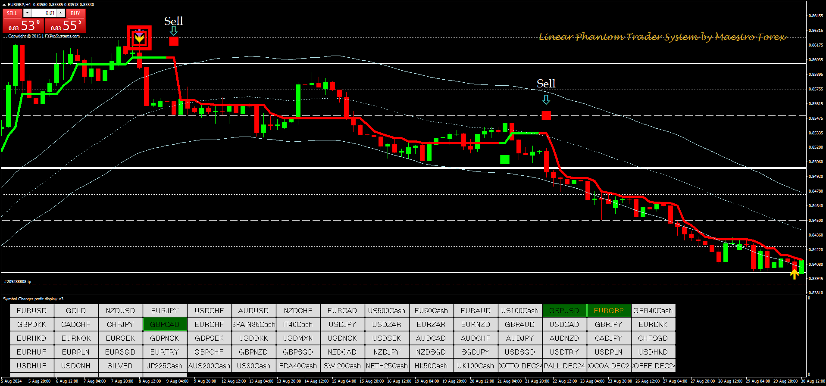Select the highlighted GBPCAD symbol button
Screen dimensions: 826x386
[164, 324]
